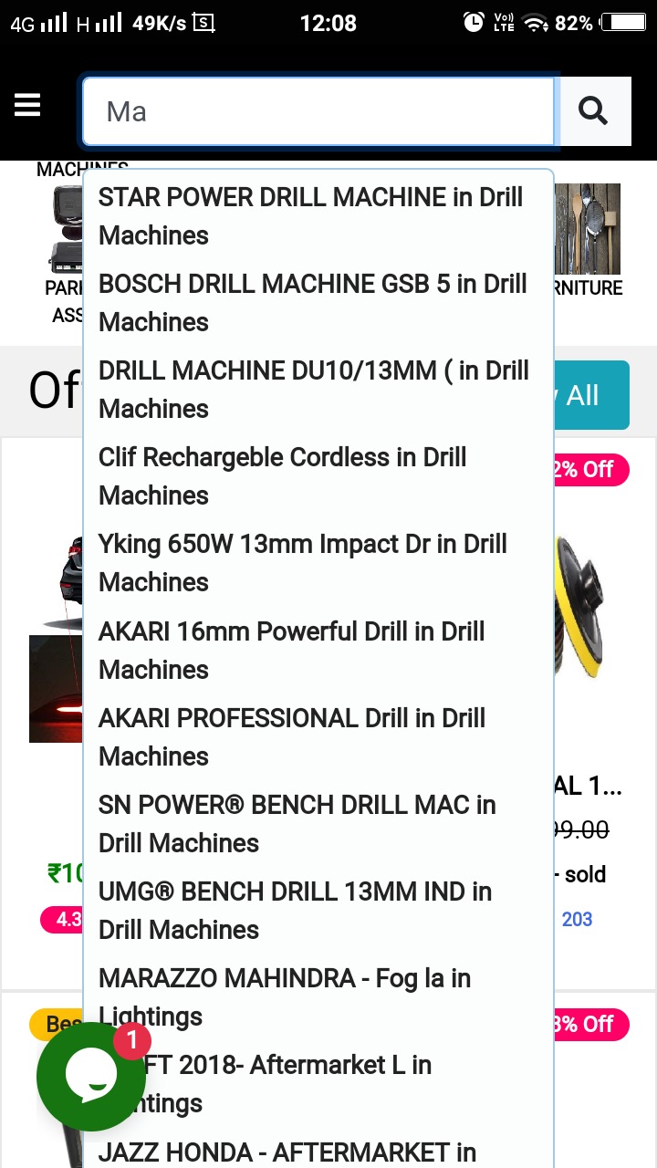
Task: Select Clif Rechargeble Cordless suggestion
Action: tap(283, 476)
